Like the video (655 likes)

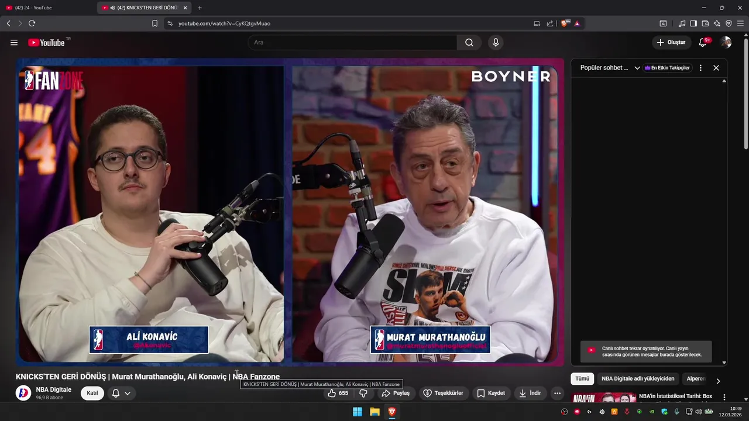[x=338, y=393]
